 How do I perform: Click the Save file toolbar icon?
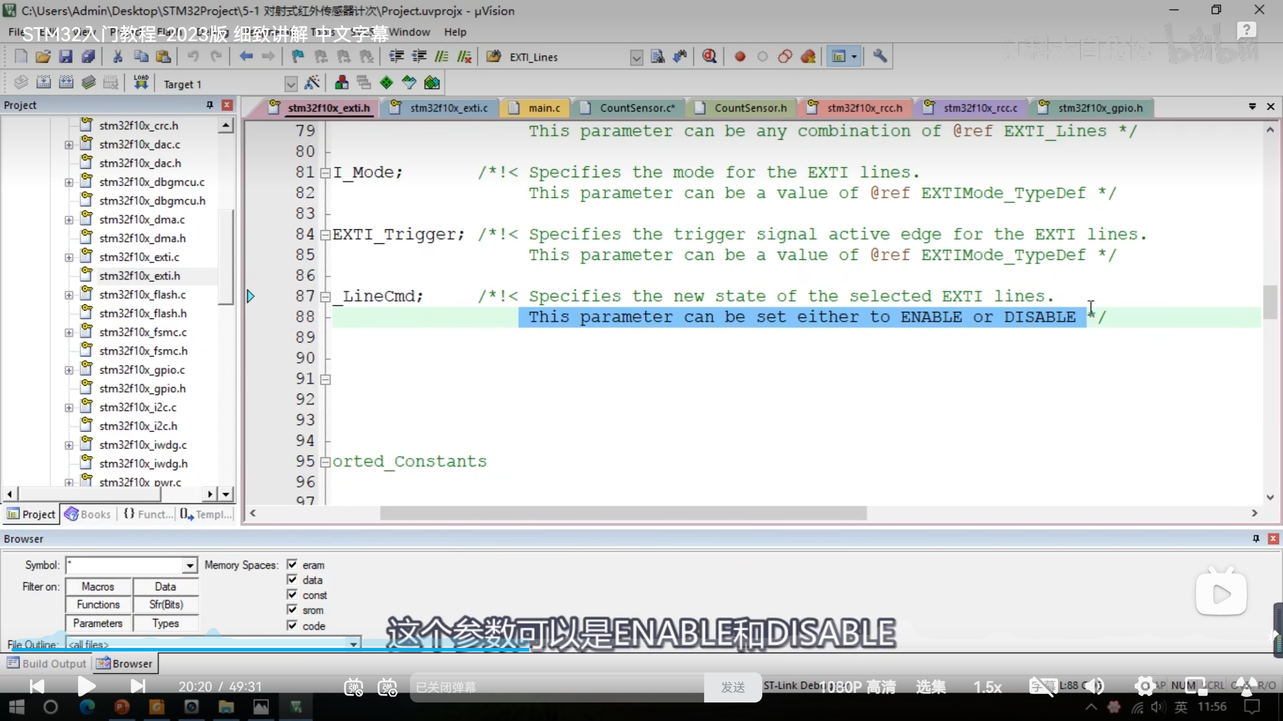(66, 57)
